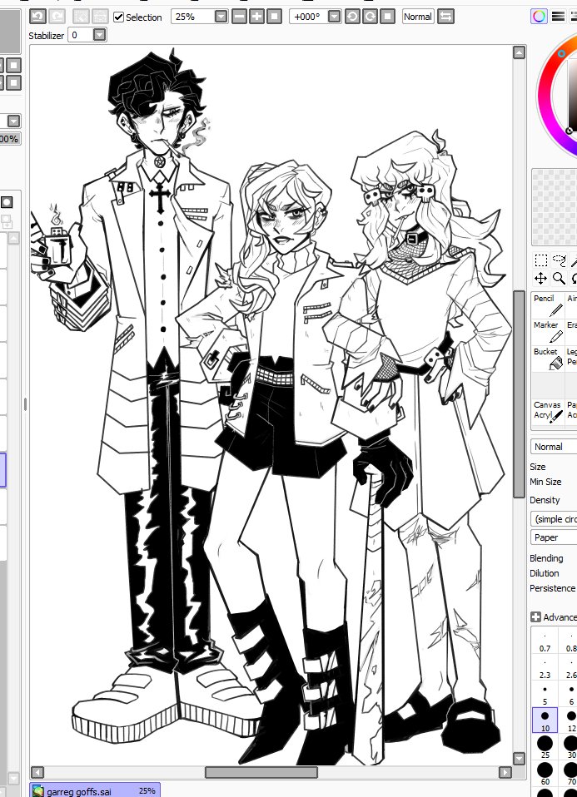
Task: Click the canvas vertical scrollbar thumb
Action: (519, 394)
